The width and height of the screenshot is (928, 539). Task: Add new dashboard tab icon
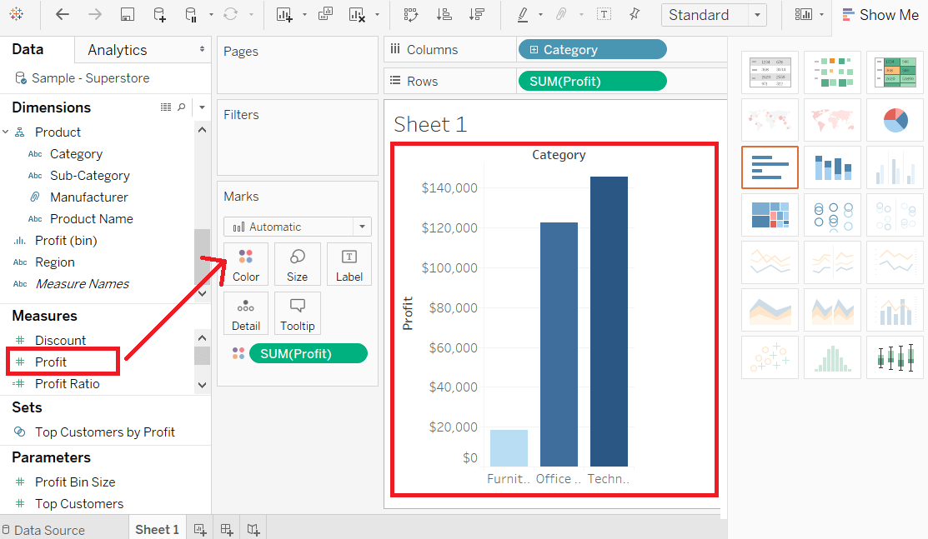(227, 530)
